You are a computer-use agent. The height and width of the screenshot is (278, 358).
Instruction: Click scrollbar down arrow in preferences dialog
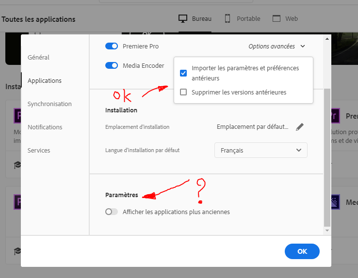(327, 231)
